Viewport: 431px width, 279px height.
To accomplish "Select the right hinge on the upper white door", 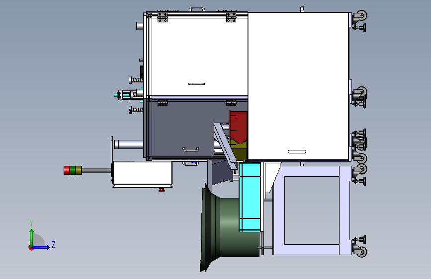I will 231,17.
